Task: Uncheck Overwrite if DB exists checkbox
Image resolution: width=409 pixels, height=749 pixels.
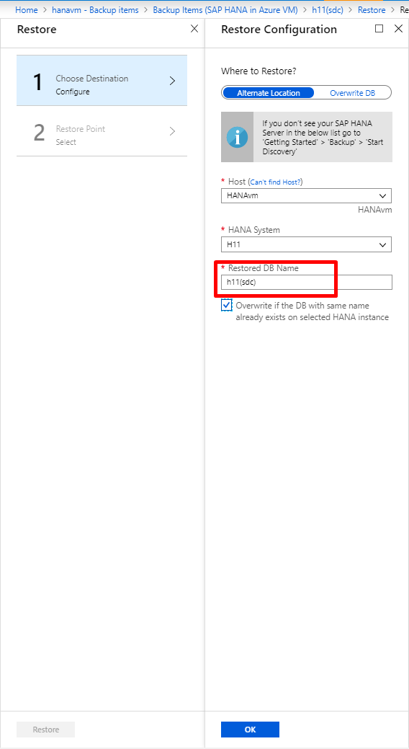Action: (x=227, y=305)
